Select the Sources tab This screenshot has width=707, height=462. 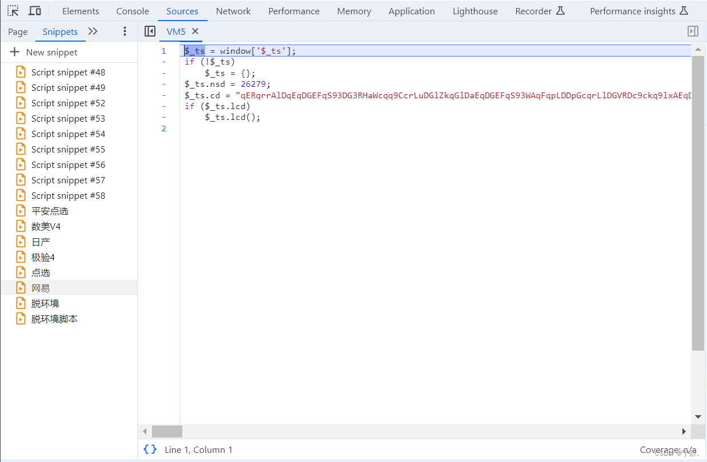tap(182, 11)
